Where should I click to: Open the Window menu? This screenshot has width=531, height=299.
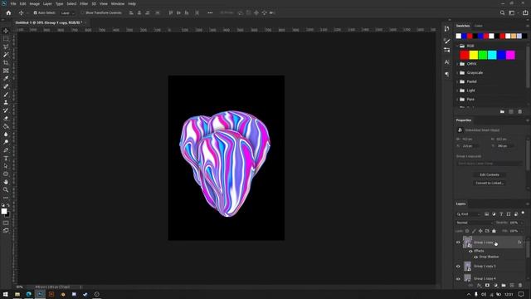(x=118, y=3)
